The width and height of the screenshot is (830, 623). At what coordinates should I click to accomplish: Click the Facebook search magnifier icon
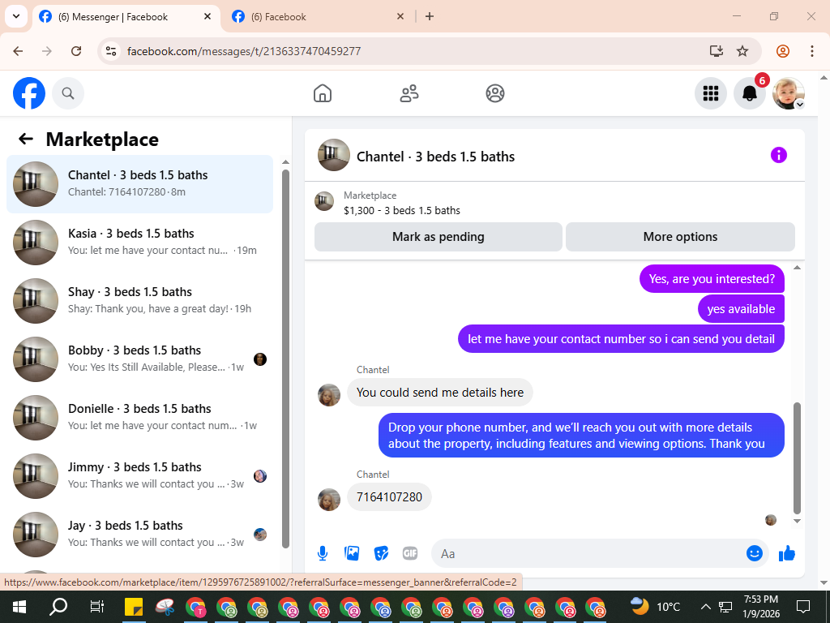tap(68, 93)
